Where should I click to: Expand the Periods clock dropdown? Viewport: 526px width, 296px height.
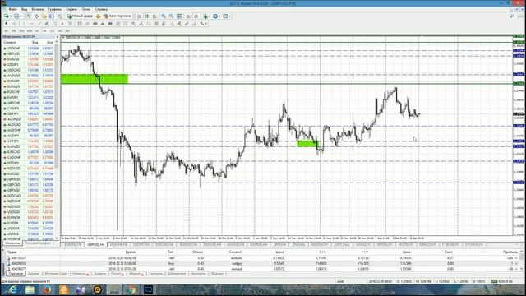pyautogui.click(x=219, y=16)
